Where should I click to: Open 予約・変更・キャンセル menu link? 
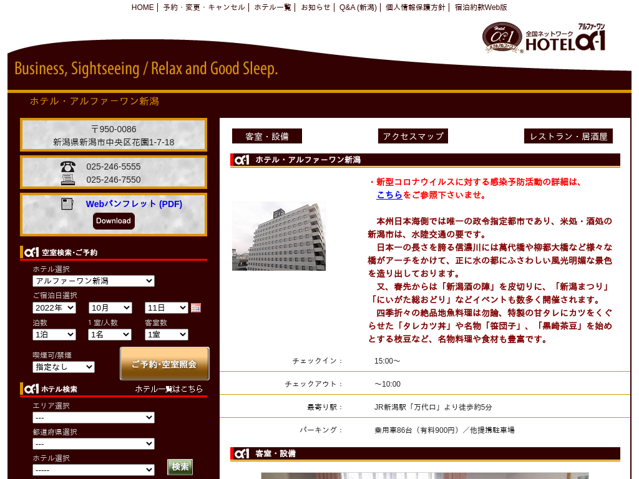[x=204, y=7]
